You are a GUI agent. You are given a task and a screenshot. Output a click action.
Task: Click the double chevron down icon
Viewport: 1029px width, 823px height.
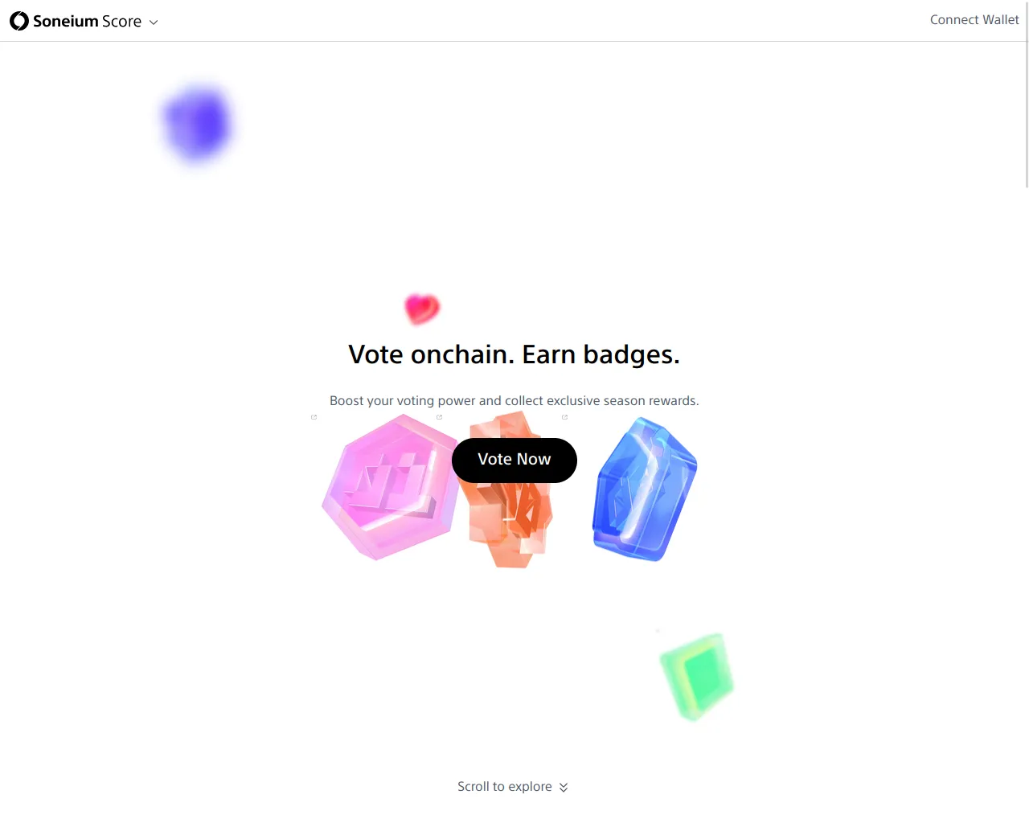[x=564, y=788]
